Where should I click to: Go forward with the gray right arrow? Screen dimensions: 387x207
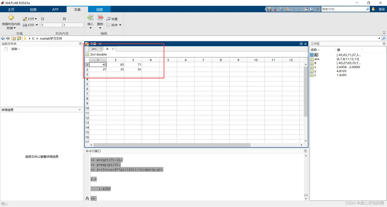8,39
